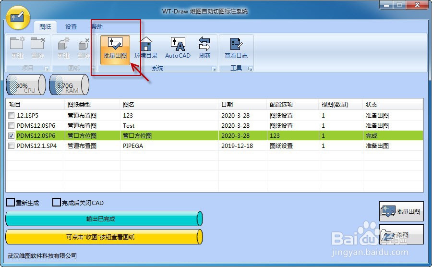Switch to the 帮助 ribbon tab

coord(96,27)
